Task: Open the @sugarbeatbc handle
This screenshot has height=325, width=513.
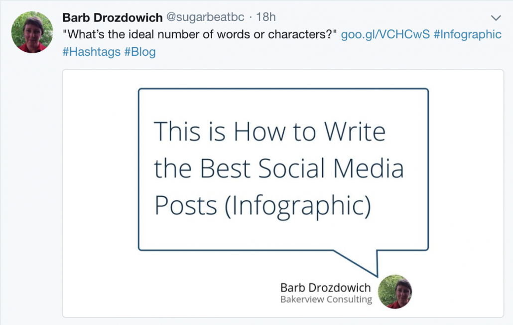Action: [205, 17]
